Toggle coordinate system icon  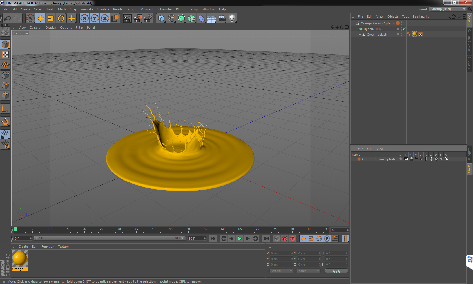115,19
